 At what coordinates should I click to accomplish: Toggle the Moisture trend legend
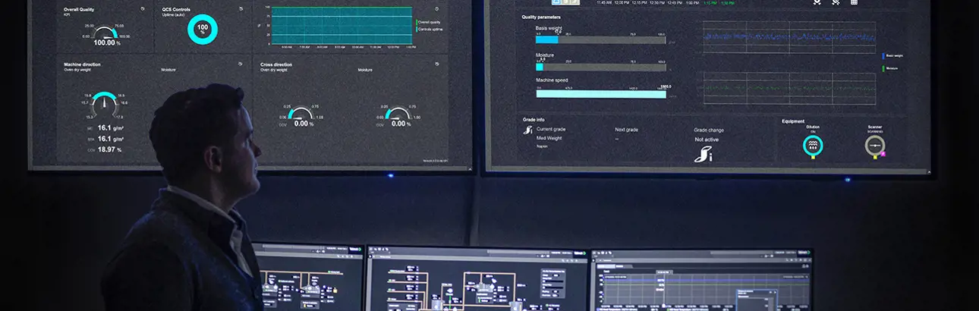890,68
